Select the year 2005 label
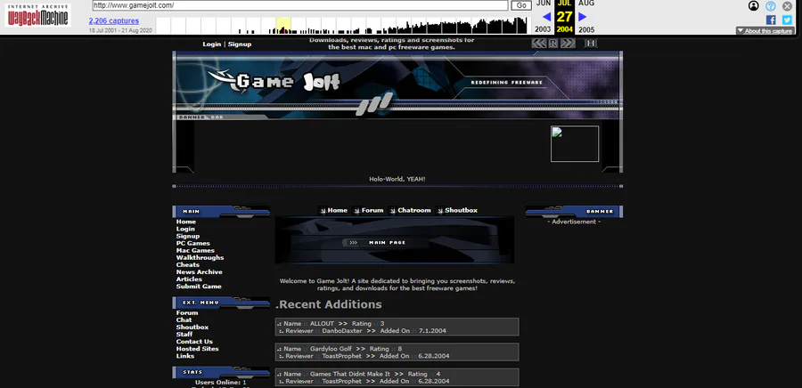 586,29
